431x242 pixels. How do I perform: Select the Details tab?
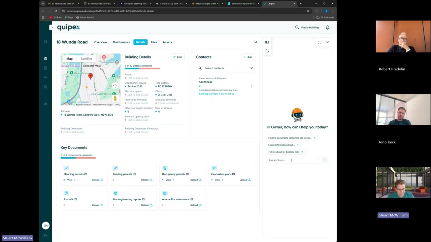coord(140,42)
